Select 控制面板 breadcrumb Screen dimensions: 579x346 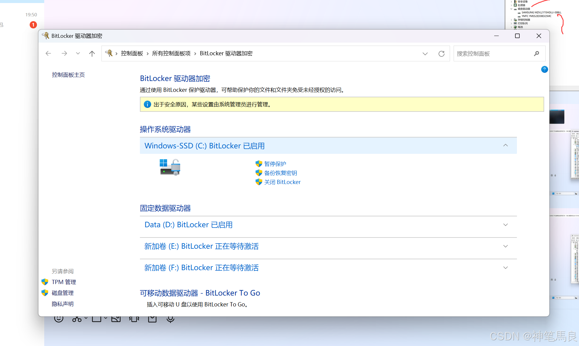(132, 53)
